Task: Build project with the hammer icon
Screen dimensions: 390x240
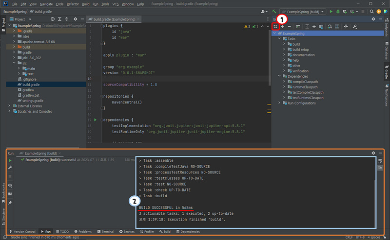Action: coord(274,11)
